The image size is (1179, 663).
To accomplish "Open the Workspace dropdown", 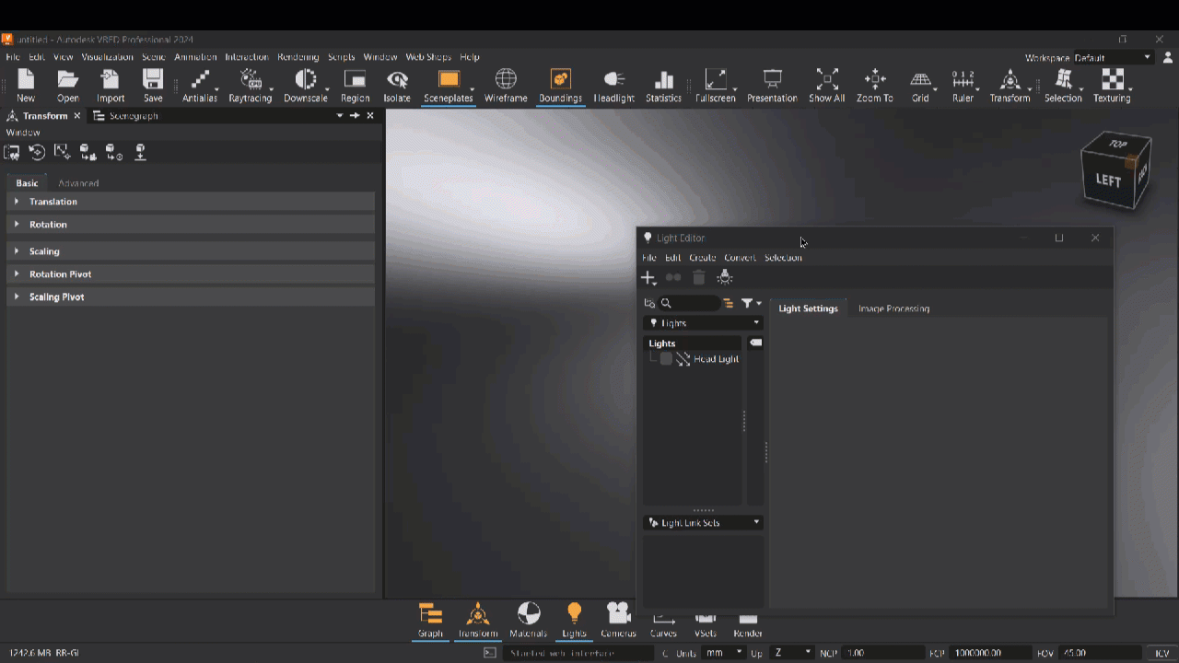I will 1113,57.
